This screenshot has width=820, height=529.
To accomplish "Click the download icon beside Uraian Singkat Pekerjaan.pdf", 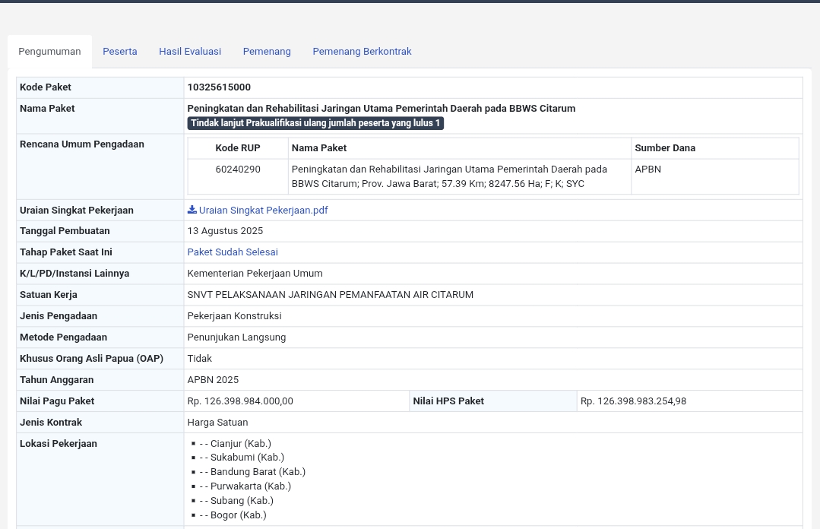I will 192,210.
